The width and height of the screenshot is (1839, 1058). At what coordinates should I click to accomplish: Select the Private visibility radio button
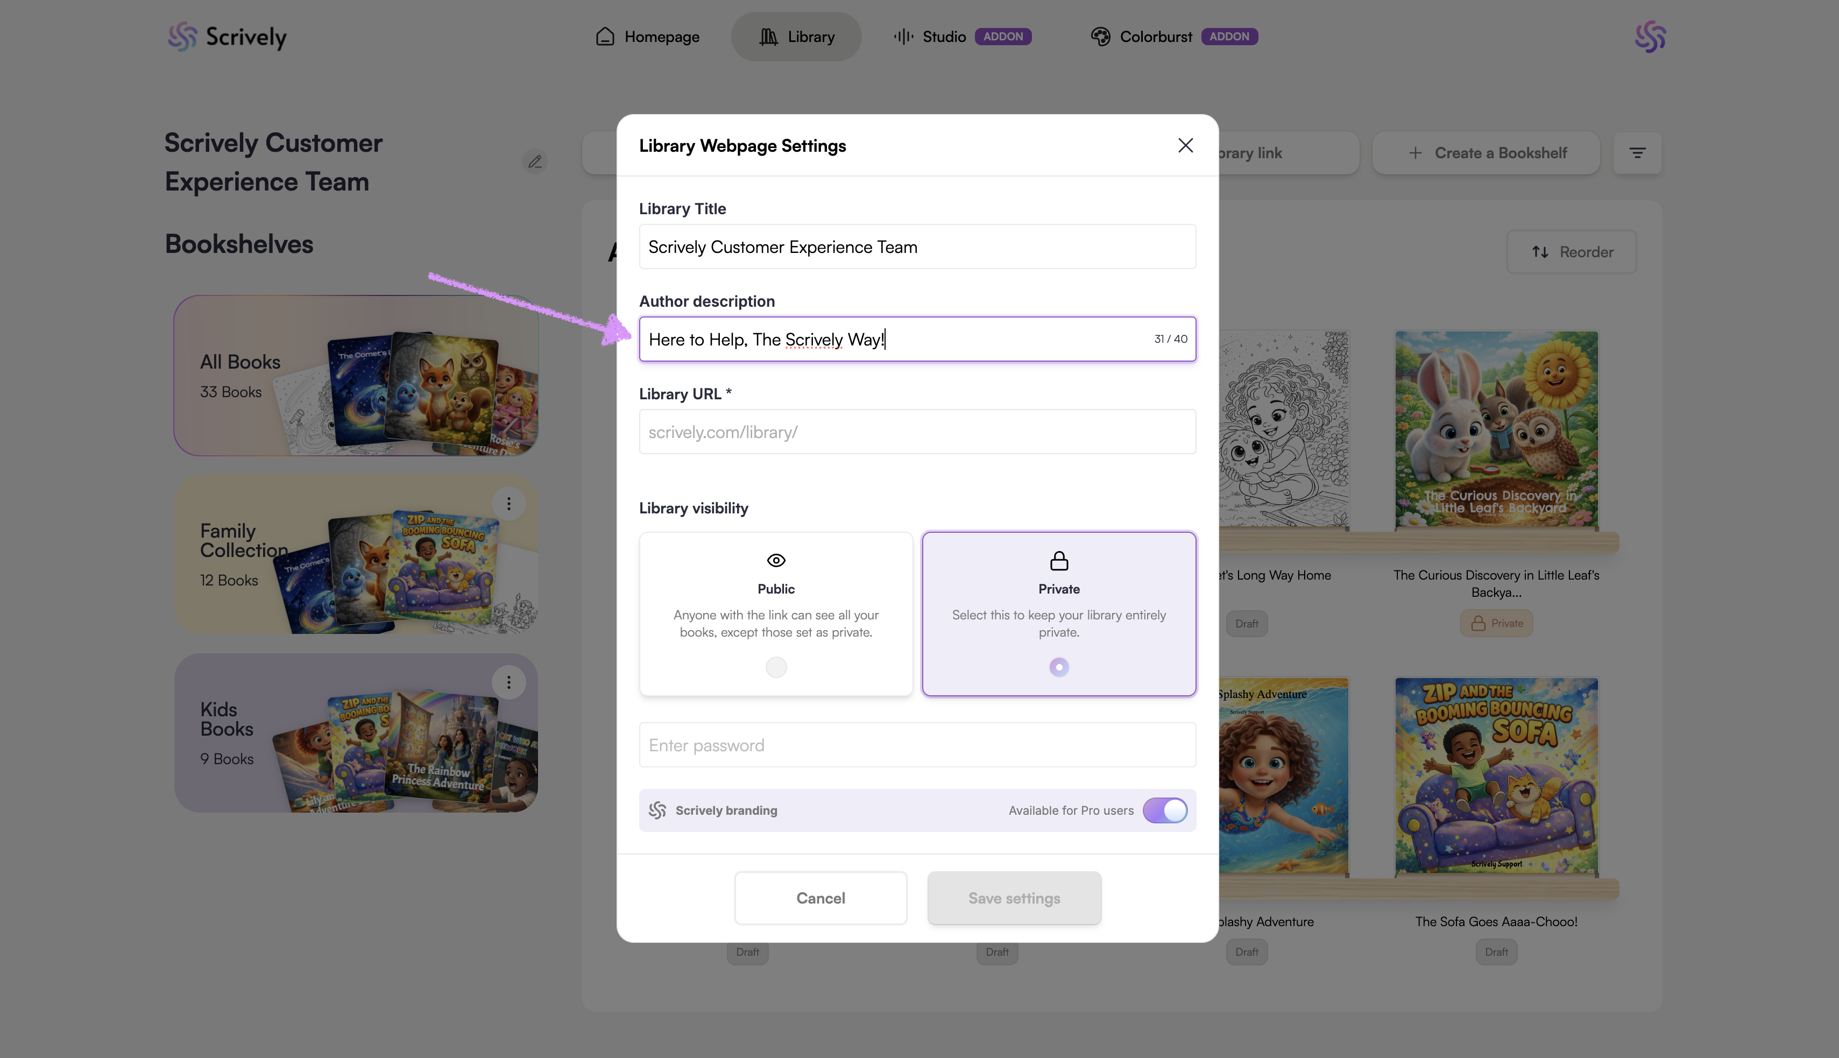click(1059, 667)
